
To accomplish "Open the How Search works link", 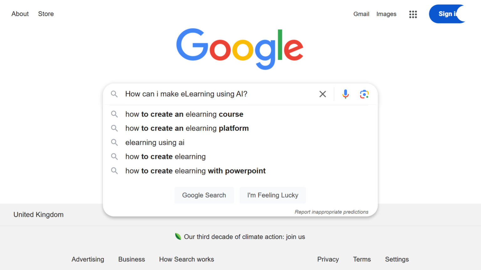I will 186,259.
